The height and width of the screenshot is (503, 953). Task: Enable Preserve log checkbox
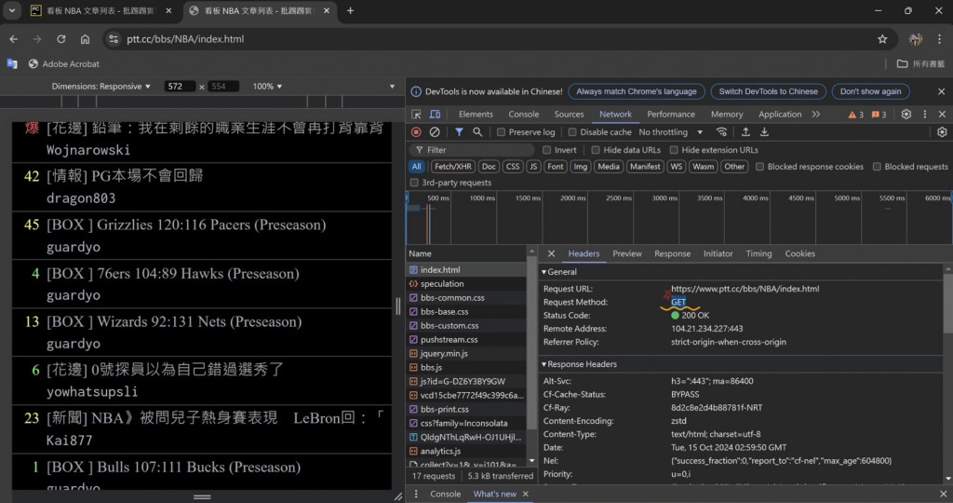click(x=502, y=132)
